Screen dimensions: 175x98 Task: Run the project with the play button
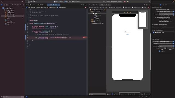pyautogui.click(x=22, y=2)
